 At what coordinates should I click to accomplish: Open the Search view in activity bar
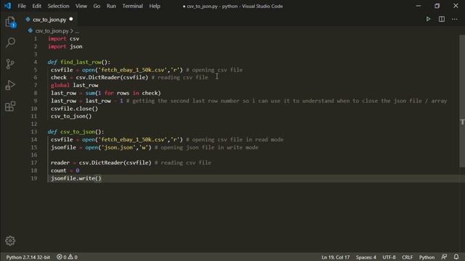tap(10, 42)
